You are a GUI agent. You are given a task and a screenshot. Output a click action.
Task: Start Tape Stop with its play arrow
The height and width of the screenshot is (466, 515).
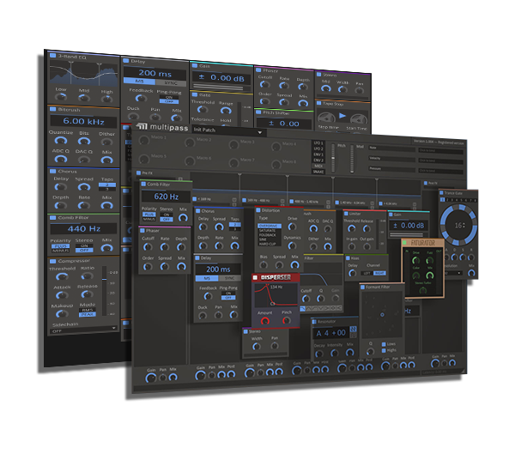click(342, 116)
